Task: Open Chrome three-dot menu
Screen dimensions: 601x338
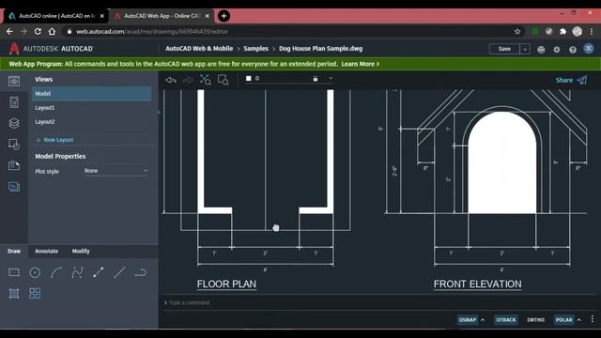Action: click(x=592, y=31)
